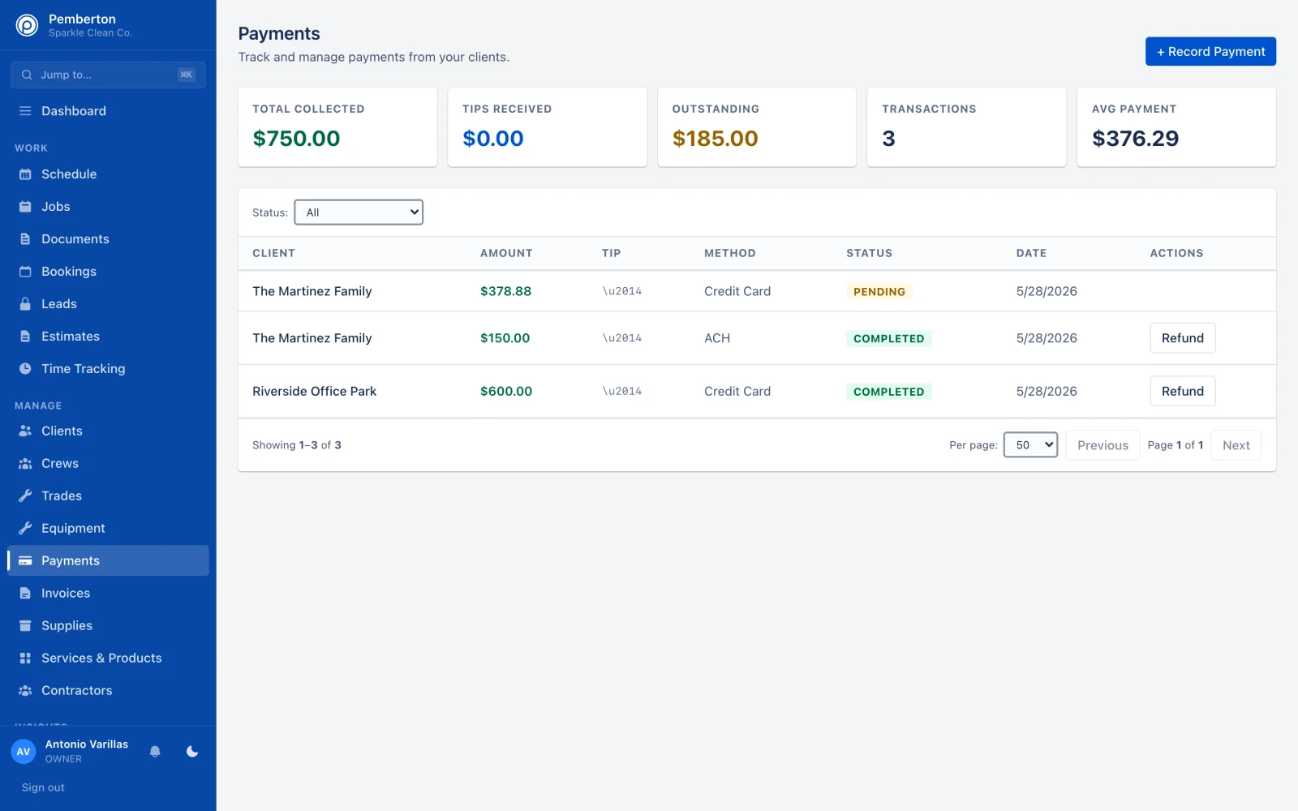
Task: Open the Clients section
Action: click(108, 431)
